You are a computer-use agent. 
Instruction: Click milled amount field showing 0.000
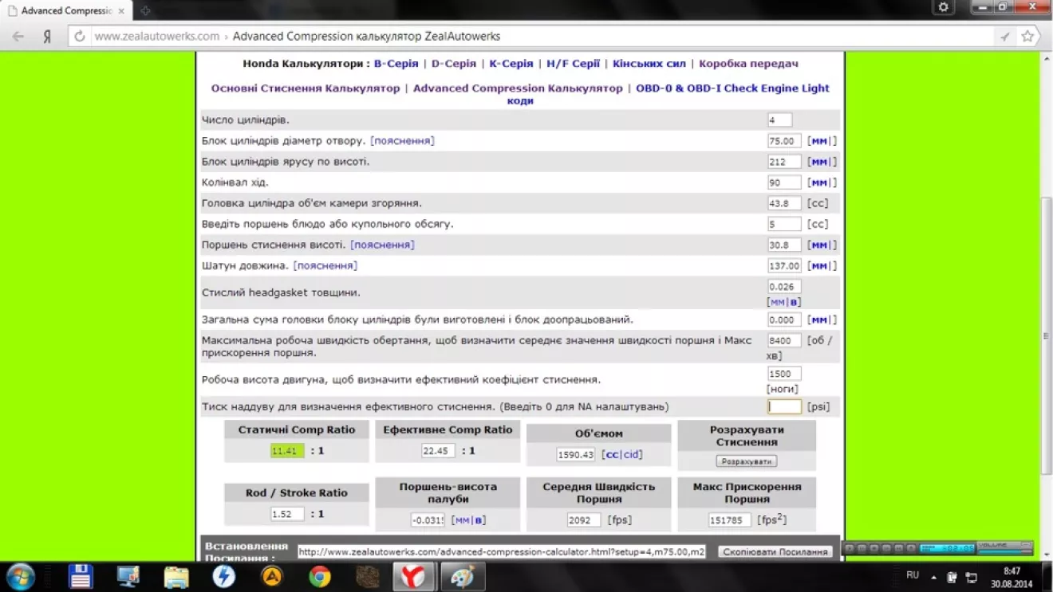point(784,320)
